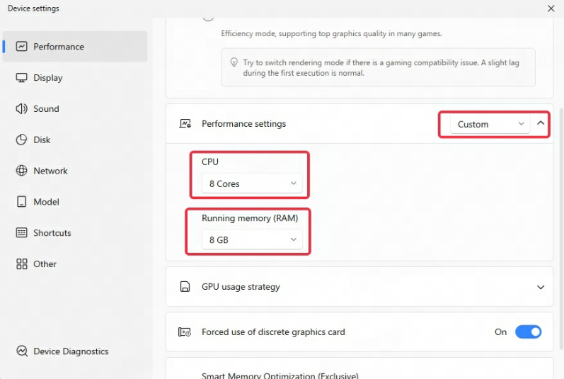Image resolution: width=564 pixels, height=379 pixels.
Task: Collapse the Performance settings section
Action: point(540,123)
